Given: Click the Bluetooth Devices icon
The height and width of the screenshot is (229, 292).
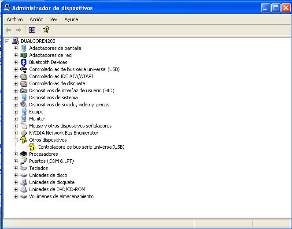Looking at the screenshot, I should 24,62.
